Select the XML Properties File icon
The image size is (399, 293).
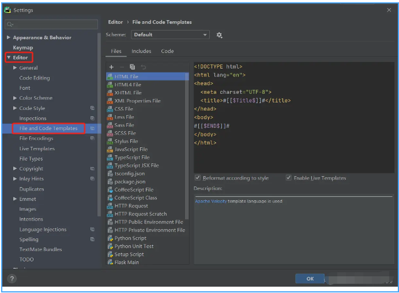(x=110, y=101)
